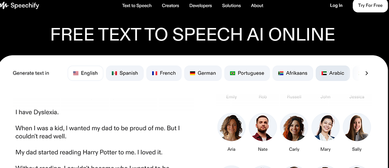Click the 'Emily' voice name

pos(232,97)
